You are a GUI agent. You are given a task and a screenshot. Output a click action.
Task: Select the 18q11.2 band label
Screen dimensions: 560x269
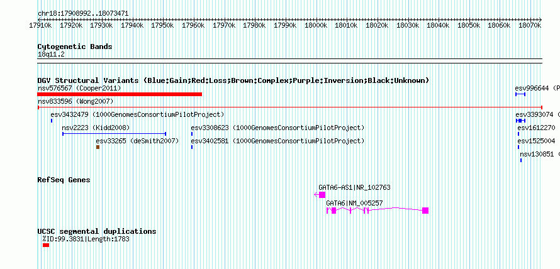51,55
